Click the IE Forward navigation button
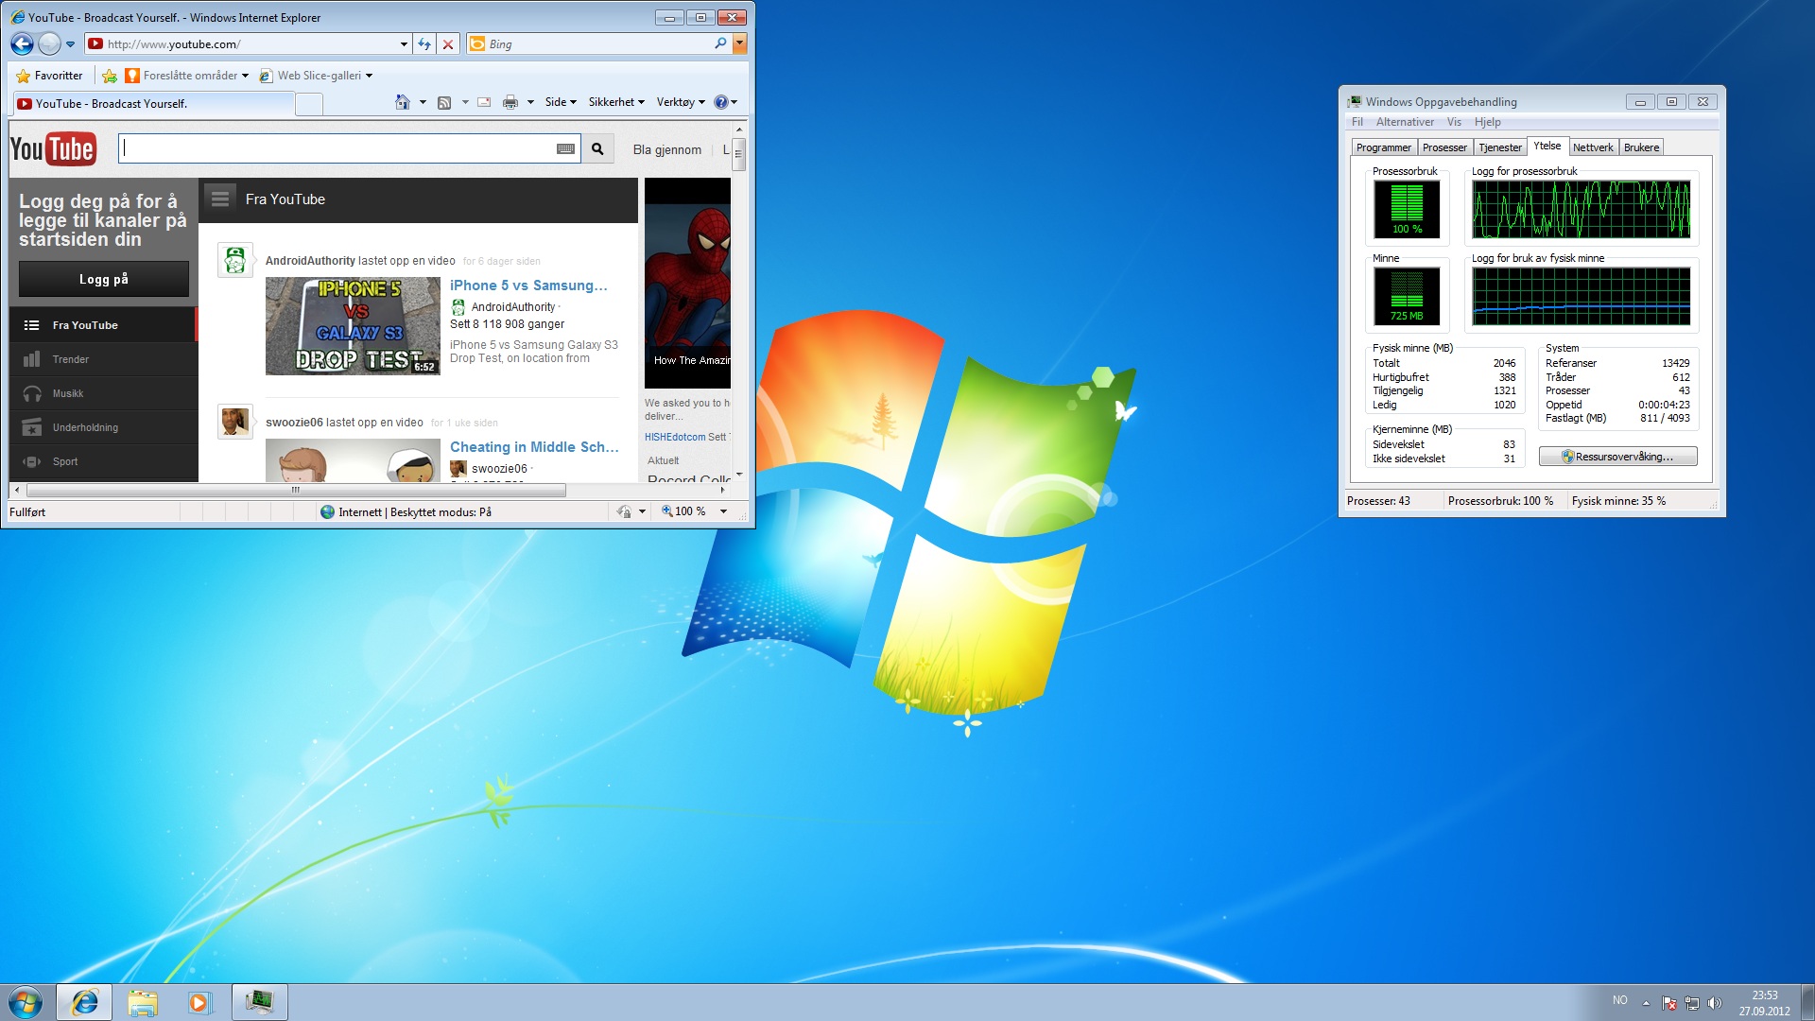Viewport: 1815px width, 1021px height. pos(49,43)
